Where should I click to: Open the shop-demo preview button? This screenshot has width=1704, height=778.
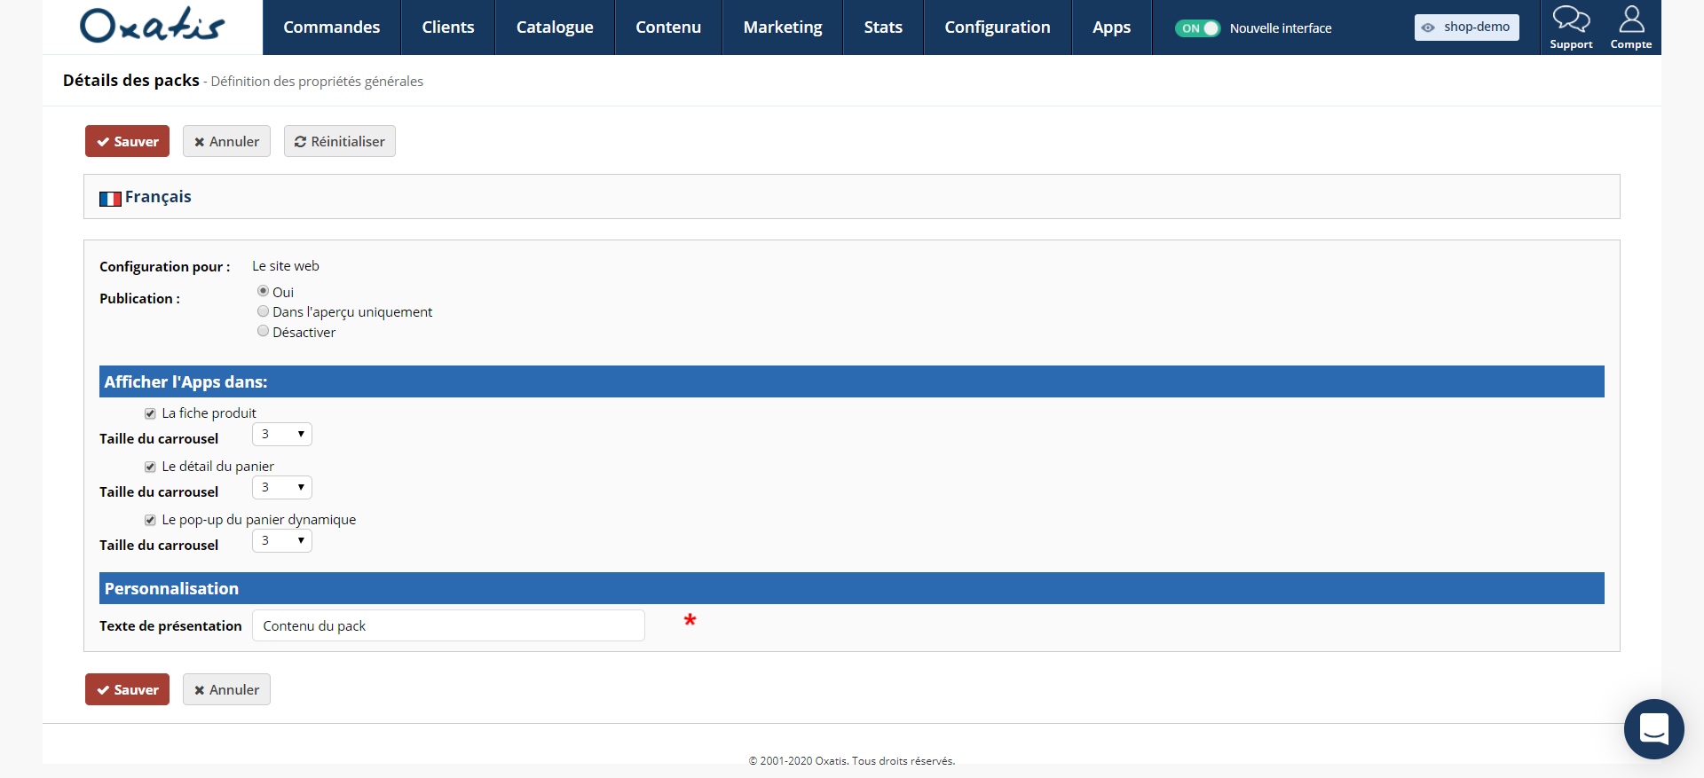[x=1466, y=28]
